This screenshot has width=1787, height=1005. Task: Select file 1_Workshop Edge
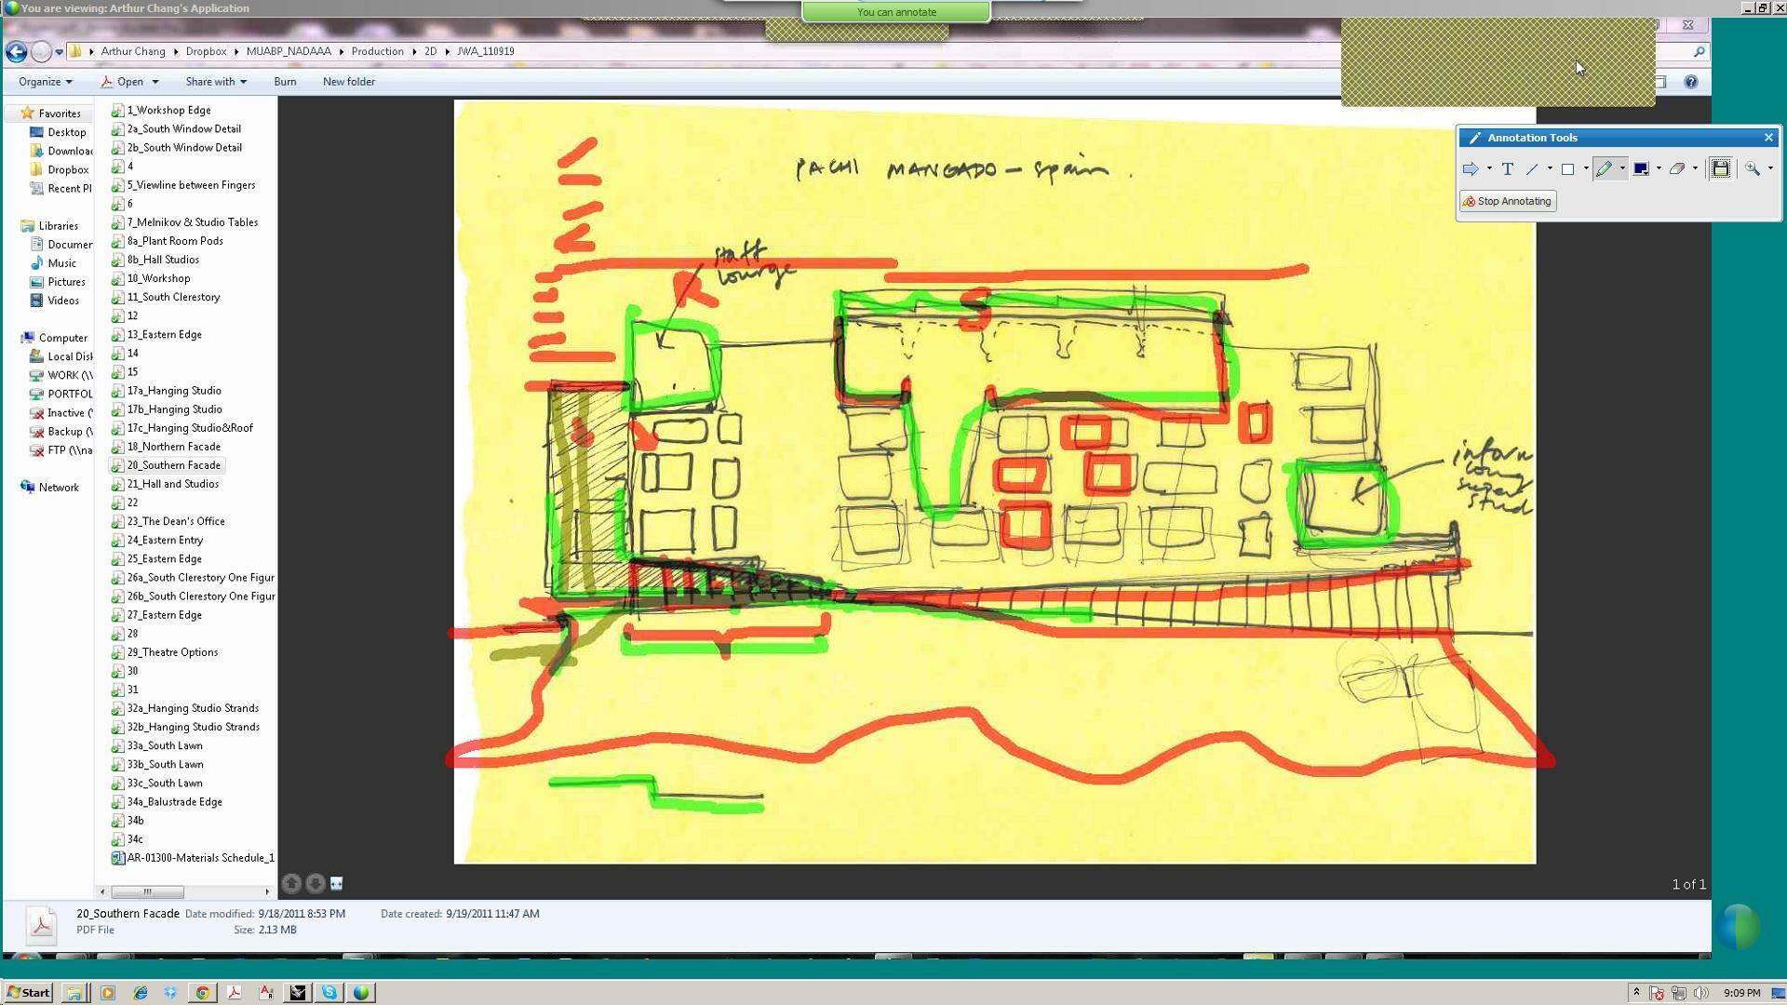(x=162, y=110)
